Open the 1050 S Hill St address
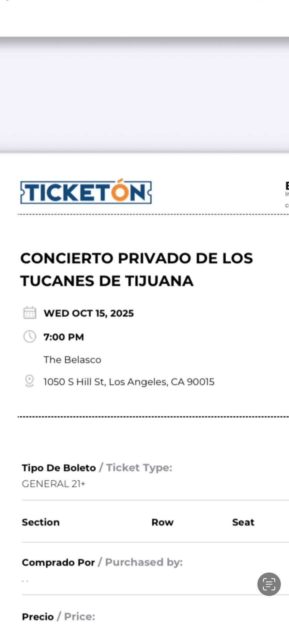The width and height of the screenshot is (289, 627). 129,382
